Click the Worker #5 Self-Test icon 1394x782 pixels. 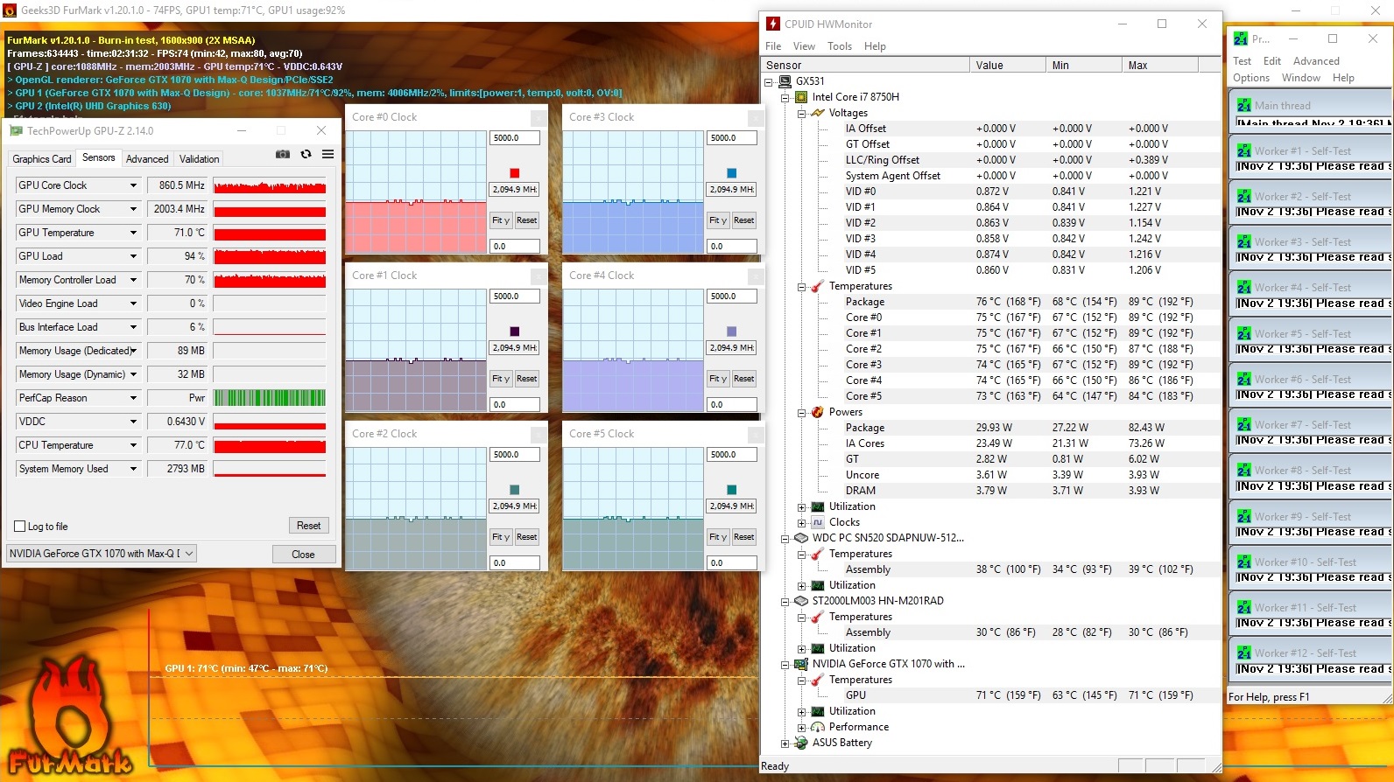click(x=1244, y=333)
